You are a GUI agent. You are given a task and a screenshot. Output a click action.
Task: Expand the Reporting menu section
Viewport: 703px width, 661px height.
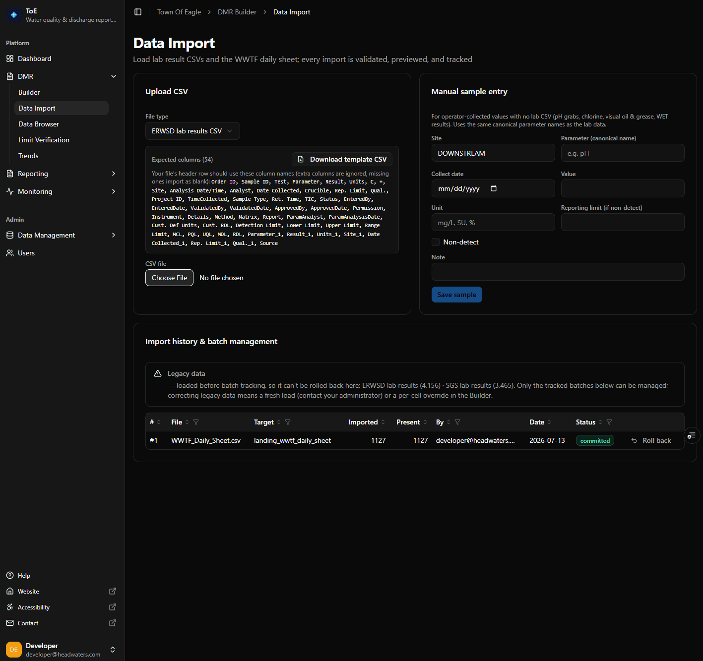pyautogui.click(x=114, y=174)
